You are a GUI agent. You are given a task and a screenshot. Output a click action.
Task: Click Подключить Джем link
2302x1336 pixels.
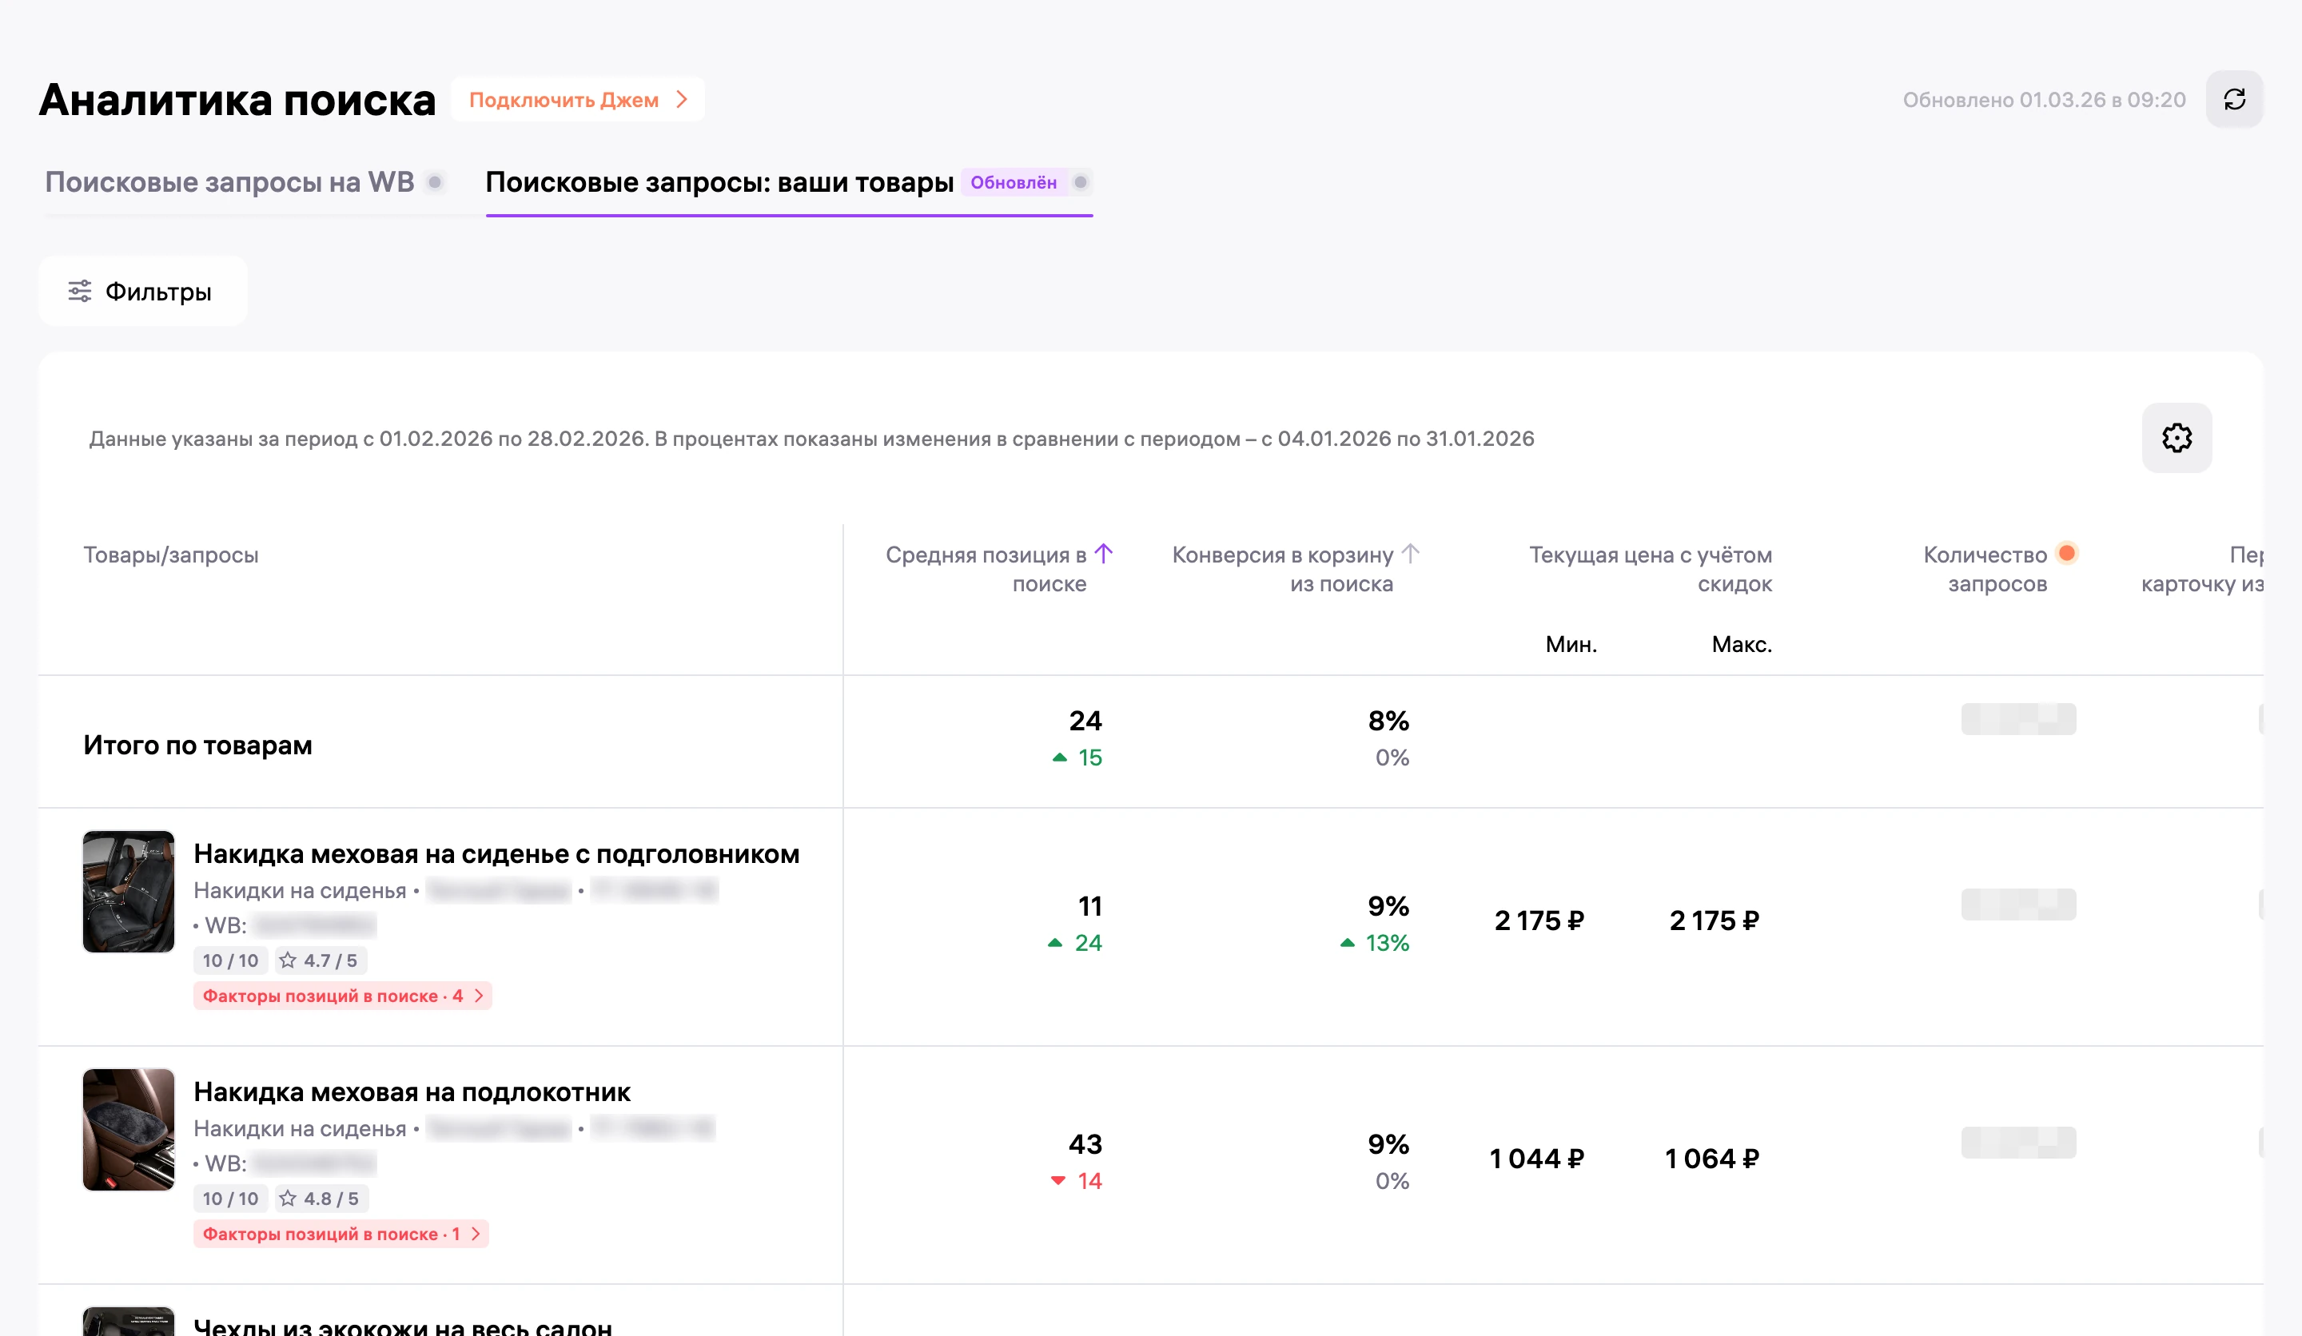coord(577,100)
